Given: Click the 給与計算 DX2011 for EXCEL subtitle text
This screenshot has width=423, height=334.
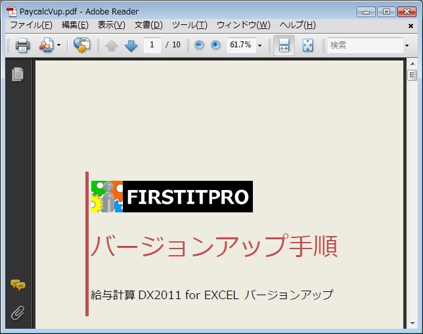Looking at the screenshot, I should tap(212, 295).
